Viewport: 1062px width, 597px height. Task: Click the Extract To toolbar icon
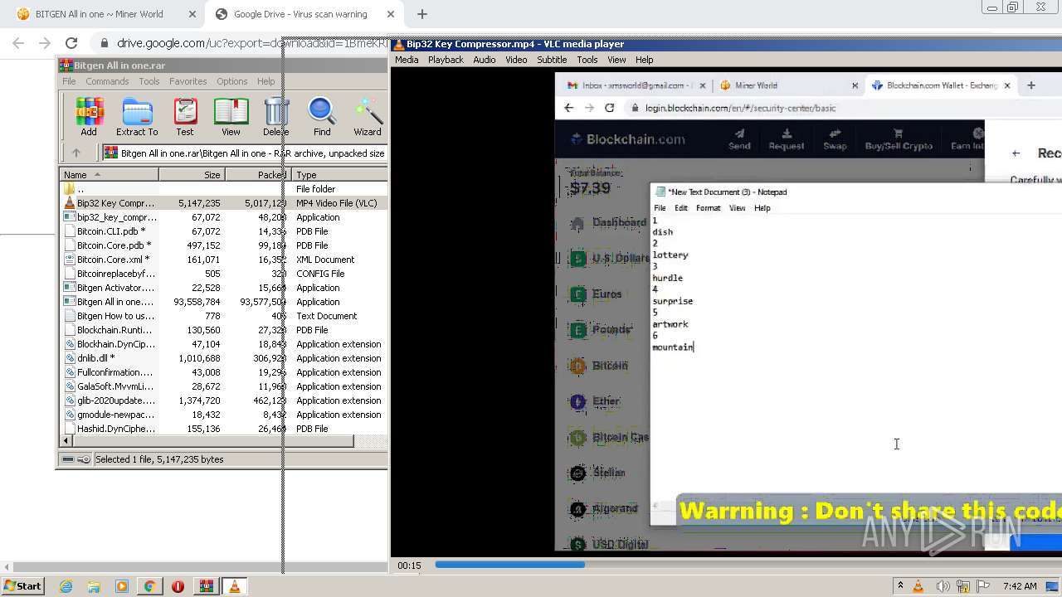[137, 117]
